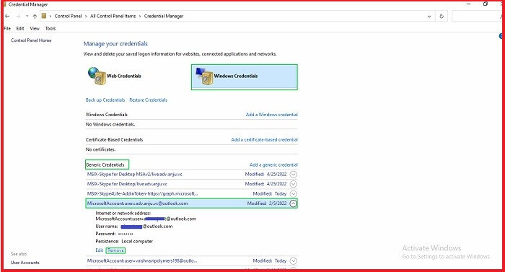Open help with the blue question icon
The height and width of the screenshot is (272, 505).
coord(501,36)
